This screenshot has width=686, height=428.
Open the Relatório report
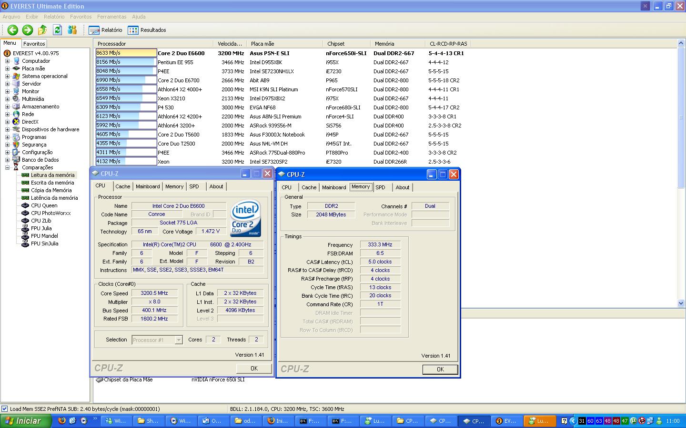106,30
